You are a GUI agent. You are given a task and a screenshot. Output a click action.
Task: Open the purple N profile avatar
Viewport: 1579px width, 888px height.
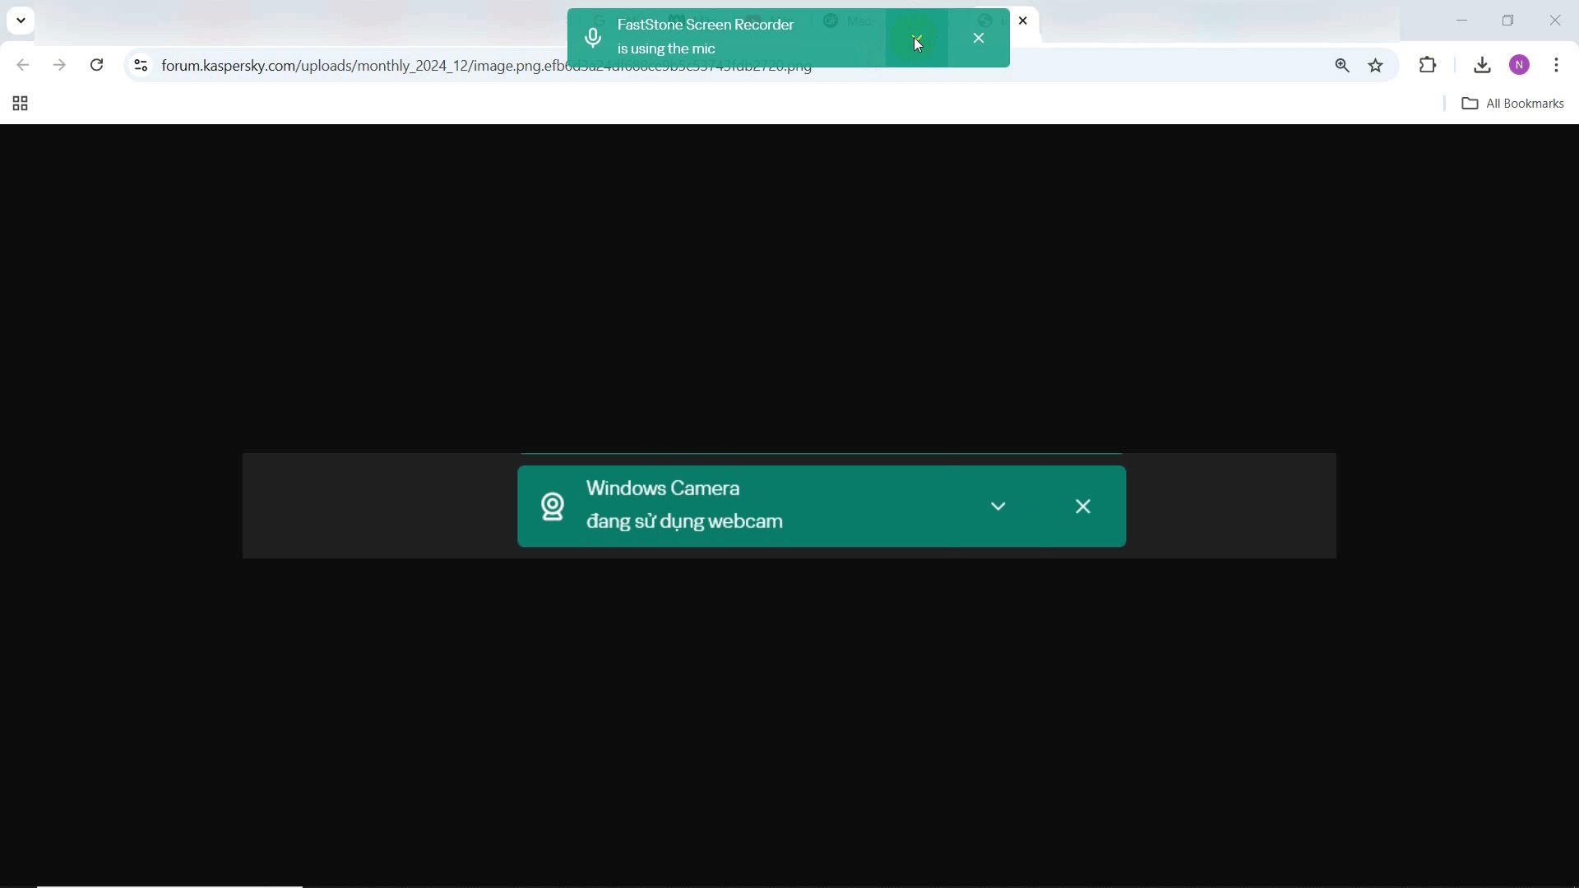1520,65
